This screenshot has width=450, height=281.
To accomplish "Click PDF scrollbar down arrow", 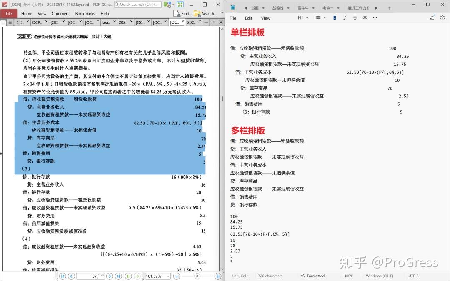I will (x=222, y=269).
